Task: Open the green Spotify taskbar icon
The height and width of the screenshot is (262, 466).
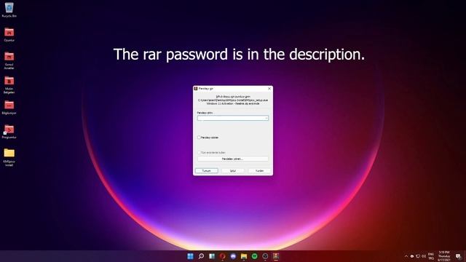Action: click(255, 256)
